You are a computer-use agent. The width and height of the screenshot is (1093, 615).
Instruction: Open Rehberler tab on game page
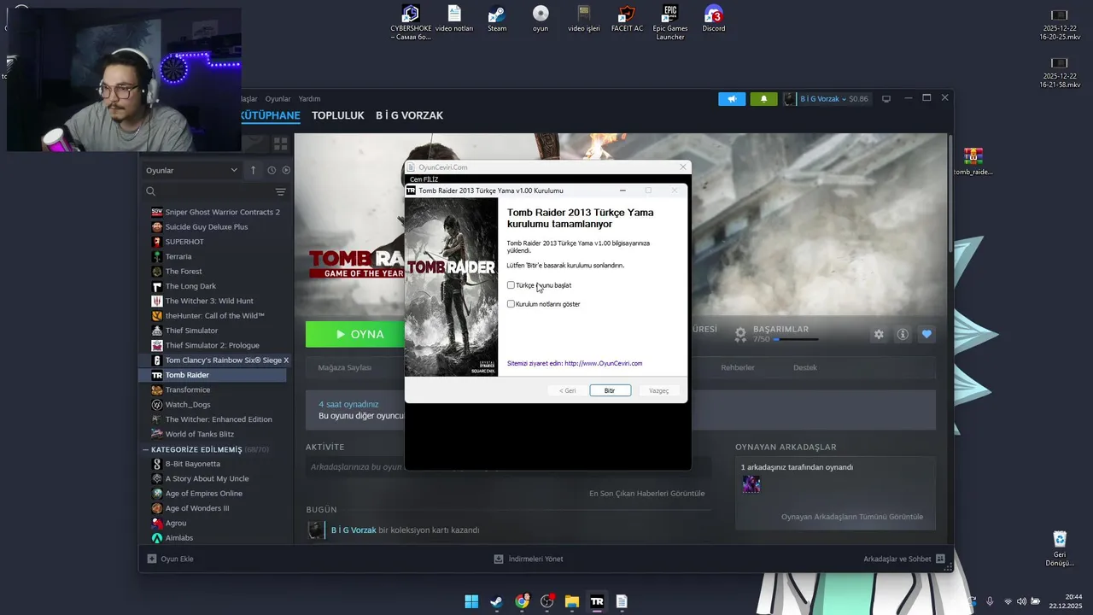[738, 367]
